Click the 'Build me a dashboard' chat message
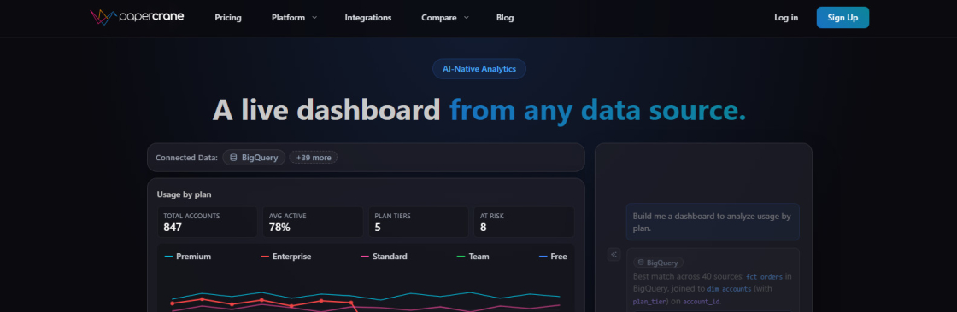The image size is (957, 312). coord(713,222)
